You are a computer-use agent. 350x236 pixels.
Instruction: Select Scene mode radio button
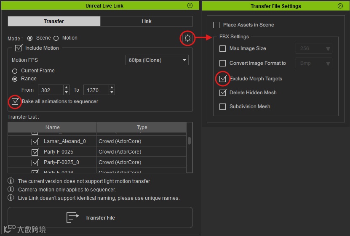click(x=30, y=38)
